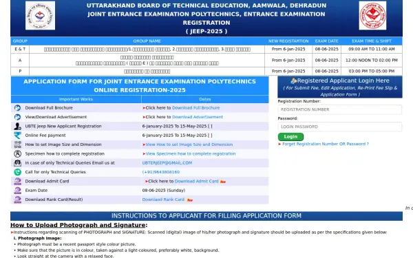
Task: Open the Download Advertisement link
Action: [x=198, y=117]
